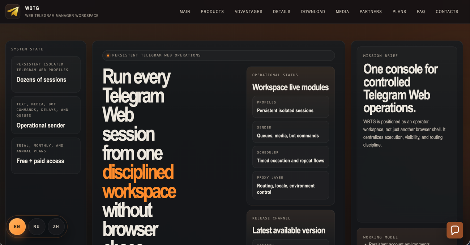Navigate to the MEDIA section
Viewport: 470px width, 245px height.
click(342, 12)
